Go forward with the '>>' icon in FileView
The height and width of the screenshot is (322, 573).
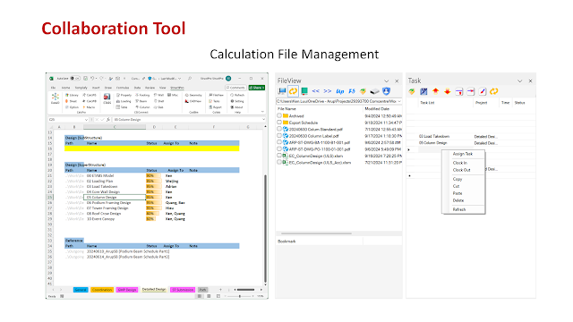[328, 91]
